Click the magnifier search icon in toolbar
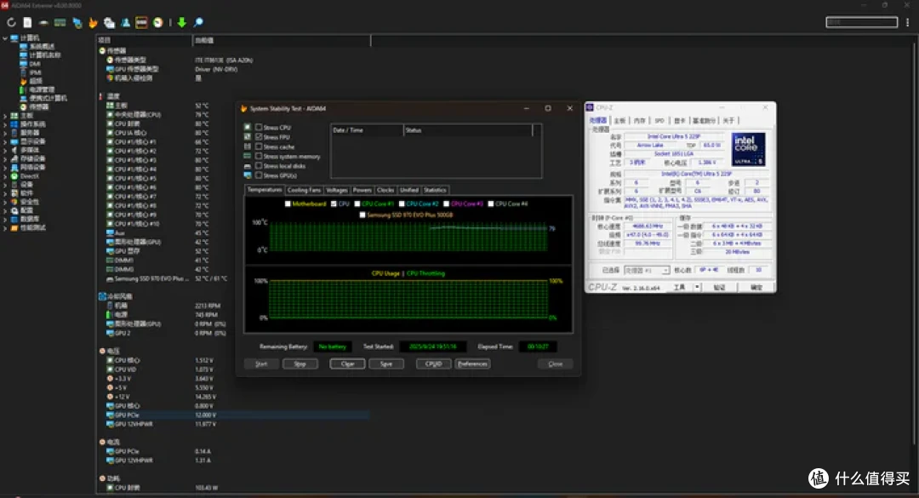Image resolution: width=919 pixels, height=498 pixels. (x=198, y=23)
